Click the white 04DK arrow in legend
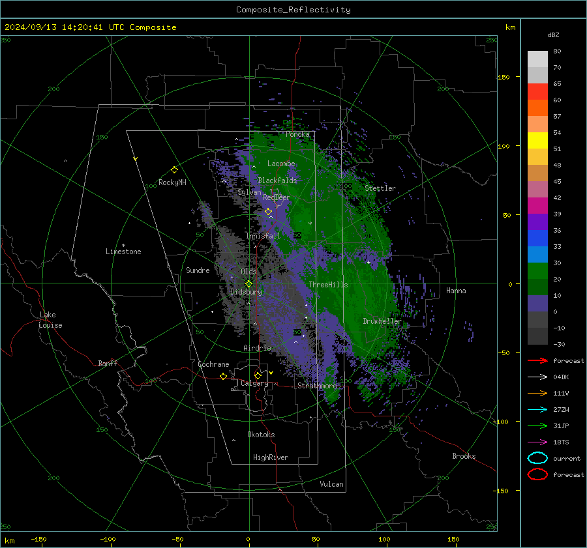The width and height of the screenshot is (587, 548). click(537, 377)
